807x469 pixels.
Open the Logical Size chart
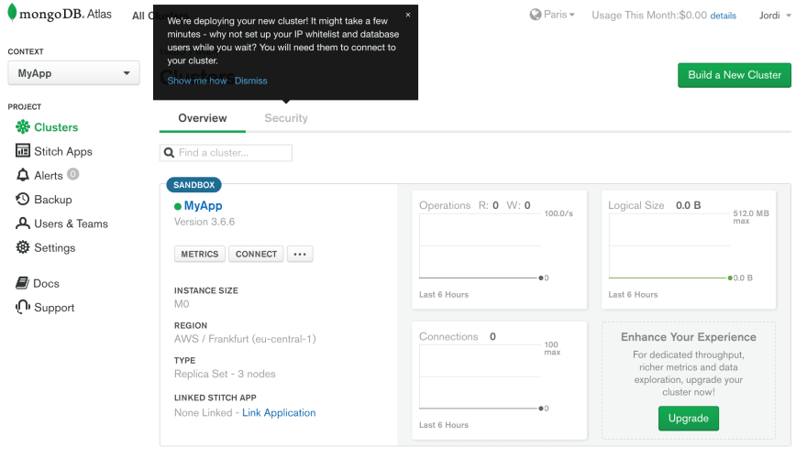click(x=689, y=249)
